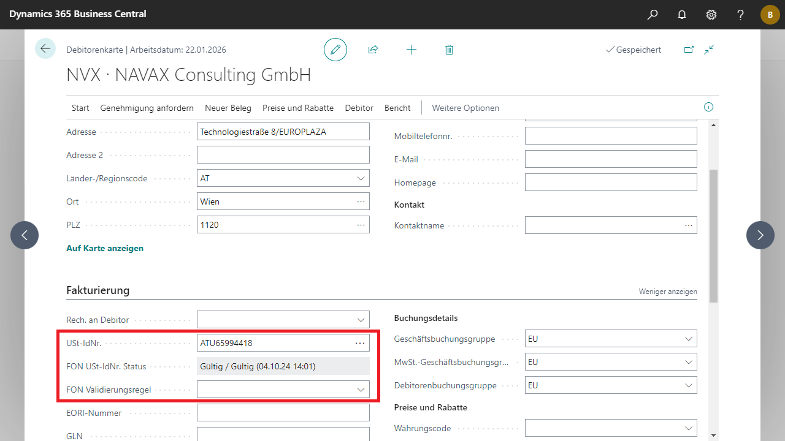Image resolution: width=785 pixels, height=441 pixels.
Task: Go to previous record arrow
Action: coord(25,235)
